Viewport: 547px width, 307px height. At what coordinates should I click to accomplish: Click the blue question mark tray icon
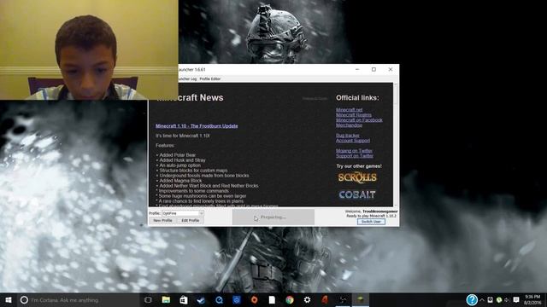click(x=472, y=299)
